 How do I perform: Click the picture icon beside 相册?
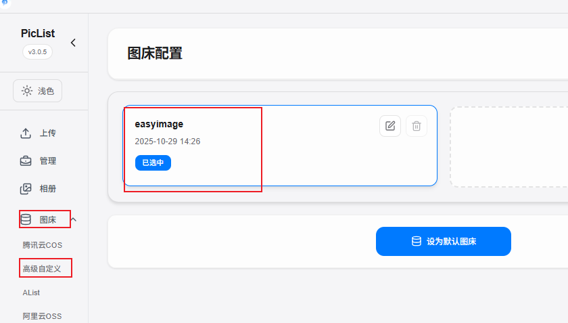(x=26, y=189)
